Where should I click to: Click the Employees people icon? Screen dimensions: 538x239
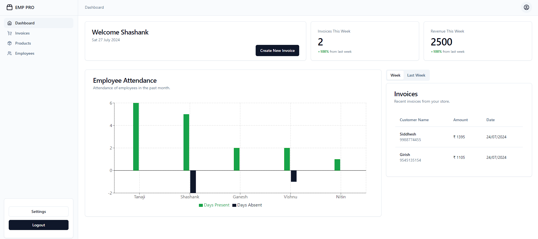pyautogui.click(x=10, y=53)
